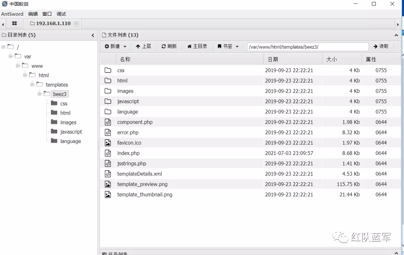404x255 pixels.
Task: Collapse the templates tree node
Action: 32,85
